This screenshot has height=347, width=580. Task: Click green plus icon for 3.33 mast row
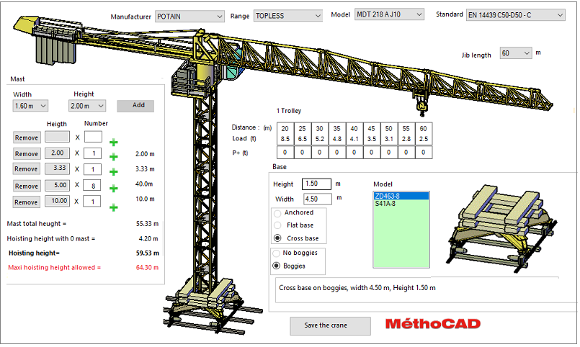[x=114, y=172]
